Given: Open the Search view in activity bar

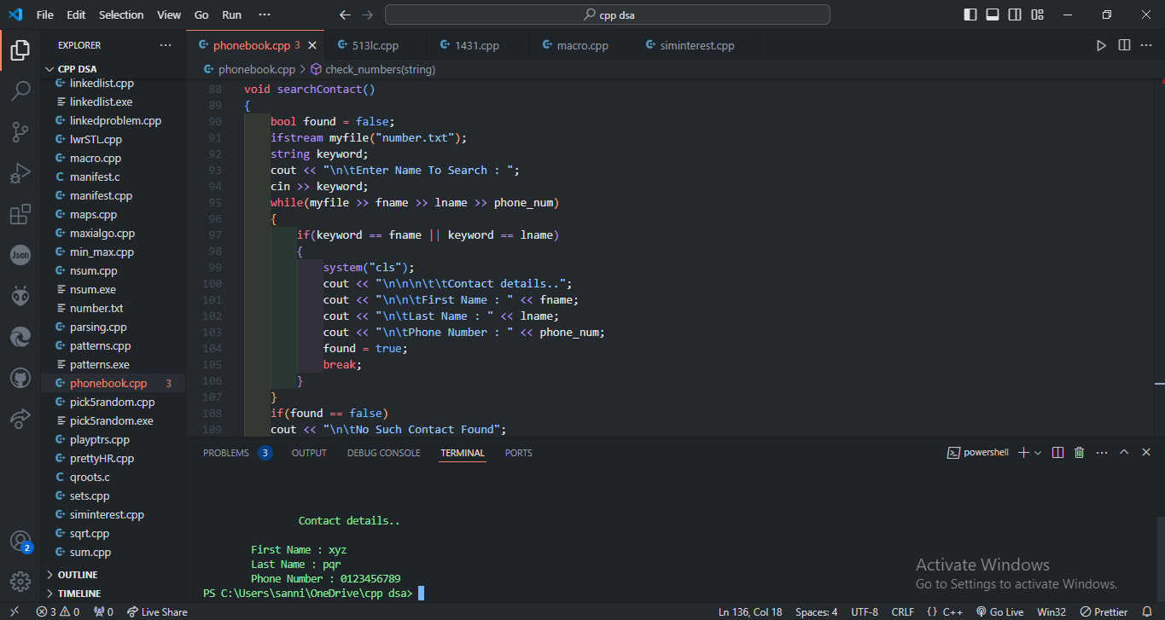Looking at the screenshot, I should [x=20, y=90].
